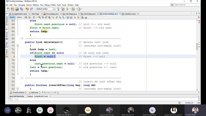Collapse the code fold at line 82
The height and width of the screenshot is (116, 206).
click(18, 89)
